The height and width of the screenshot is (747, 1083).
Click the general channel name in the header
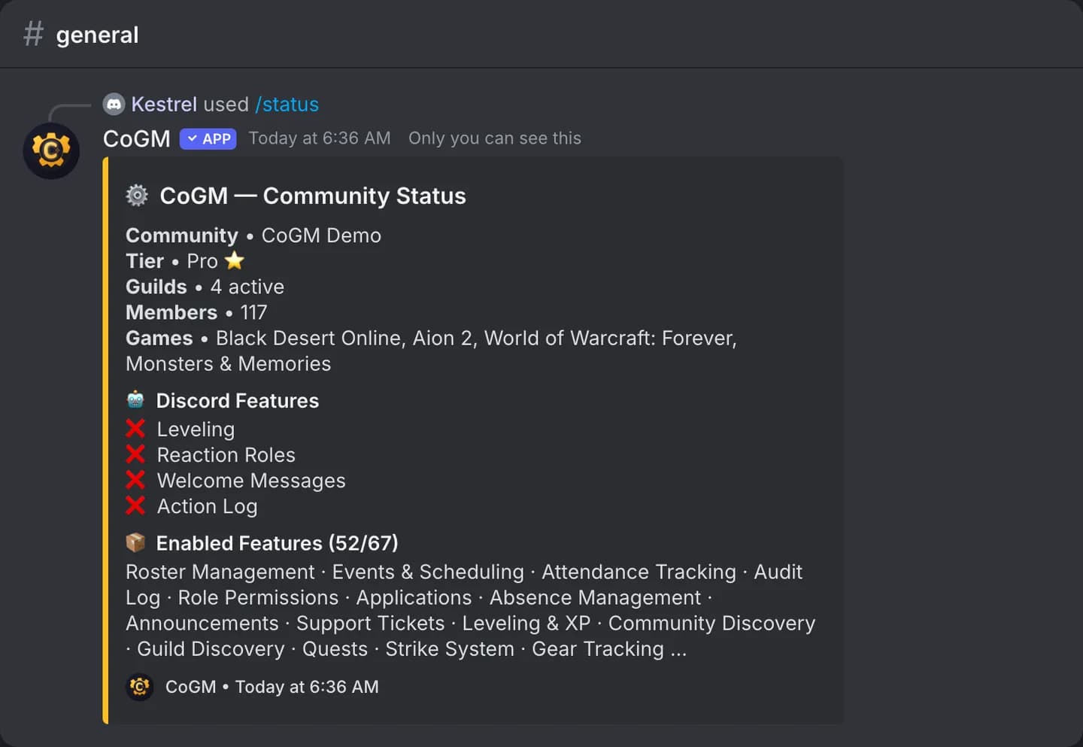pos(97,35)
